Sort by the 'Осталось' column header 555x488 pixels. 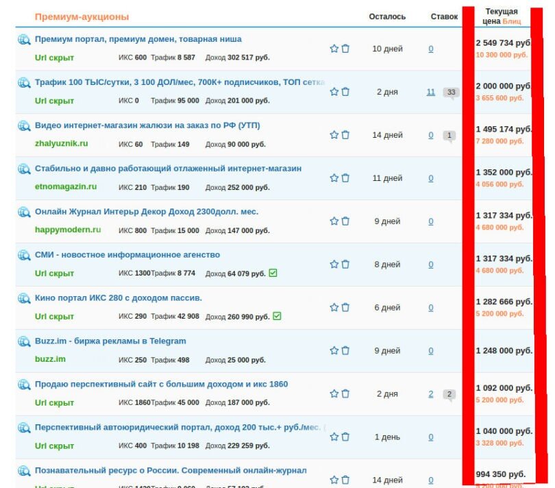(387, 16)
